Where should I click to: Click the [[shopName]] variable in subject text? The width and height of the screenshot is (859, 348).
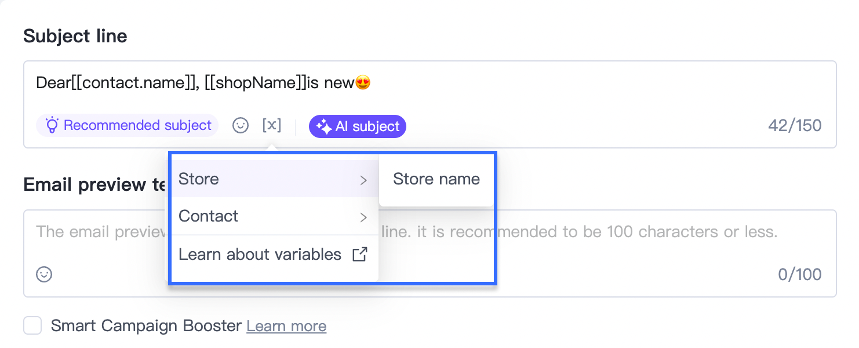tap(255, 84)
